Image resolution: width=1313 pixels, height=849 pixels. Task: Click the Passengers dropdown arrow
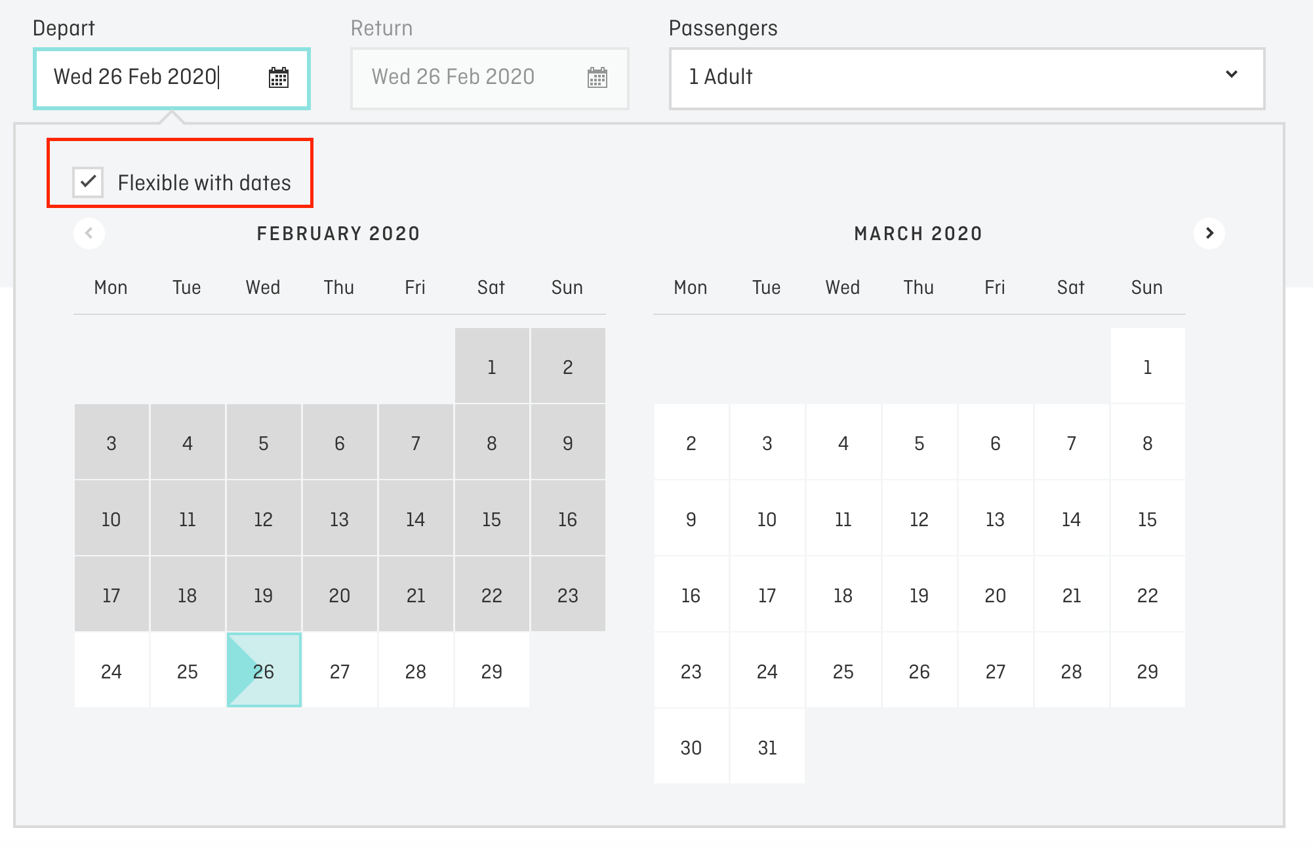pos(1231,75)
